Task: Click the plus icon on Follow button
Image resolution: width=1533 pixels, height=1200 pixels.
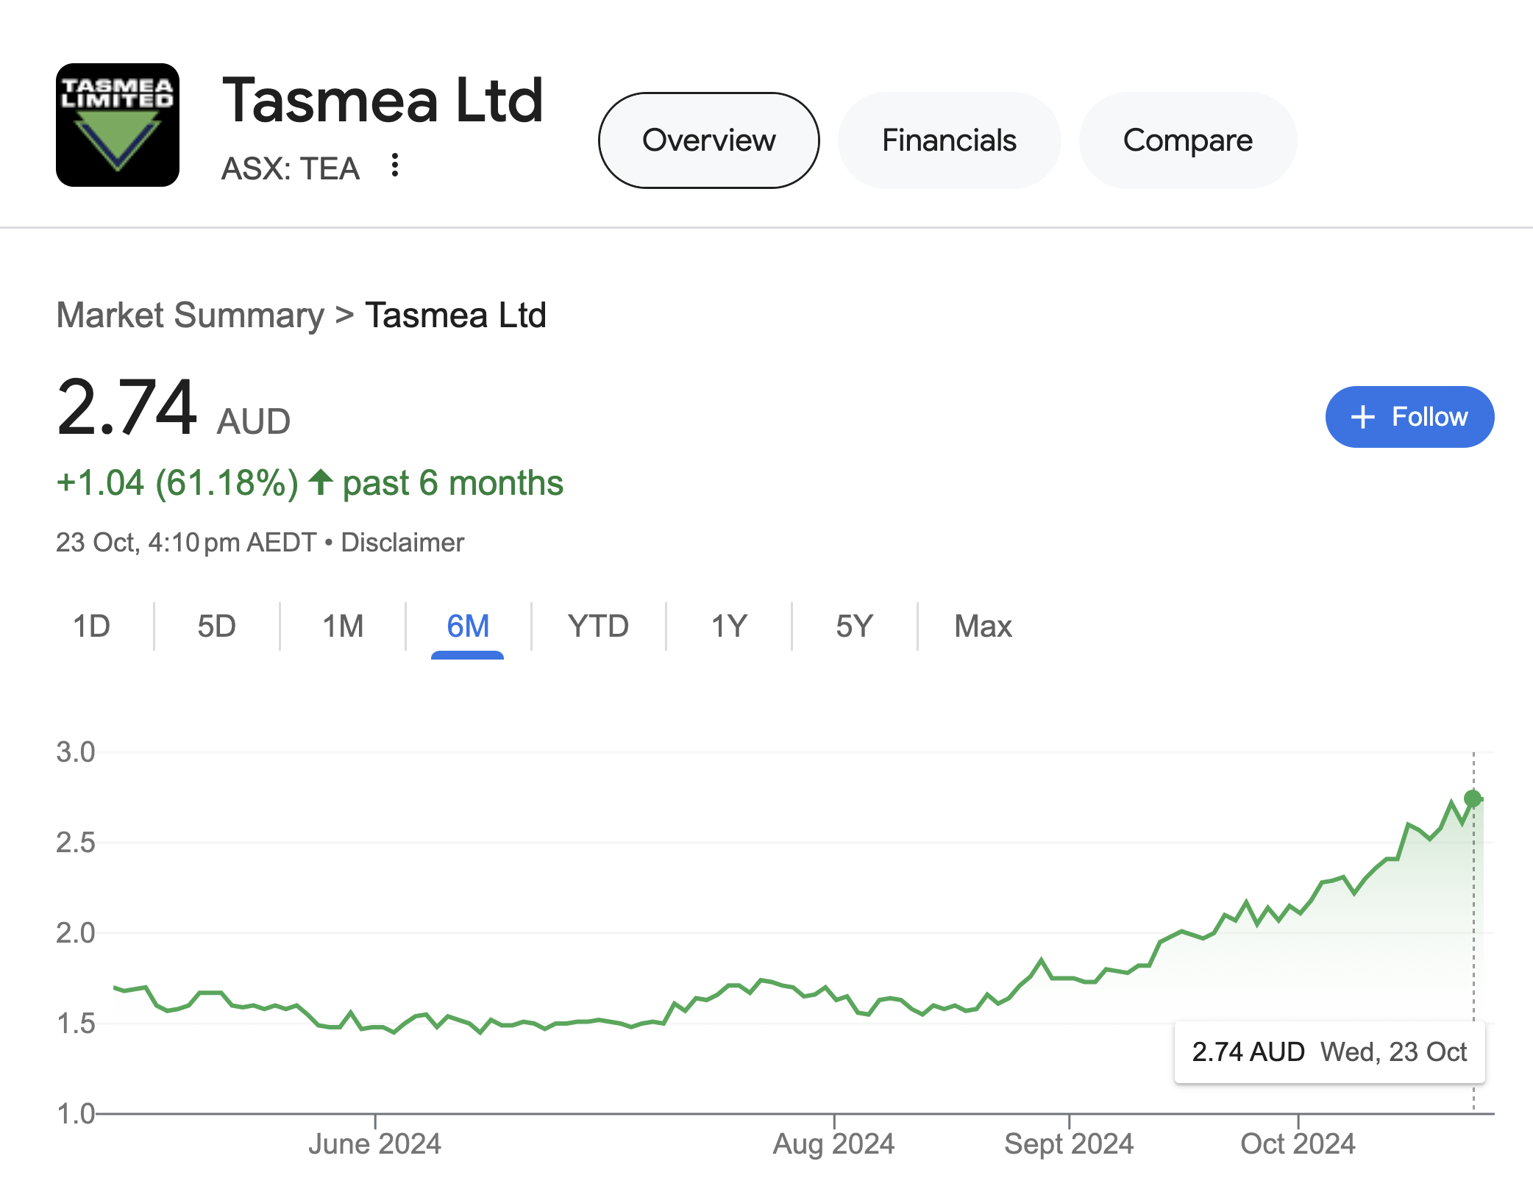Action: pos(1363,417)
